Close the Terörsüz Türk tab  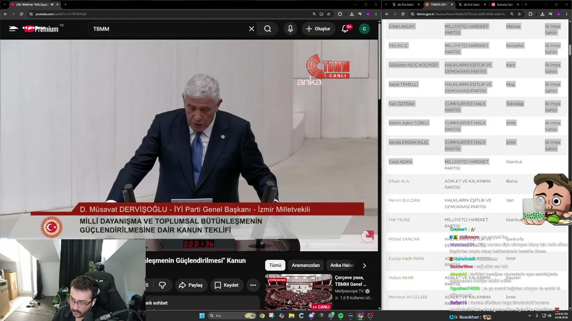pyautogui.click(x=518, y=4)
